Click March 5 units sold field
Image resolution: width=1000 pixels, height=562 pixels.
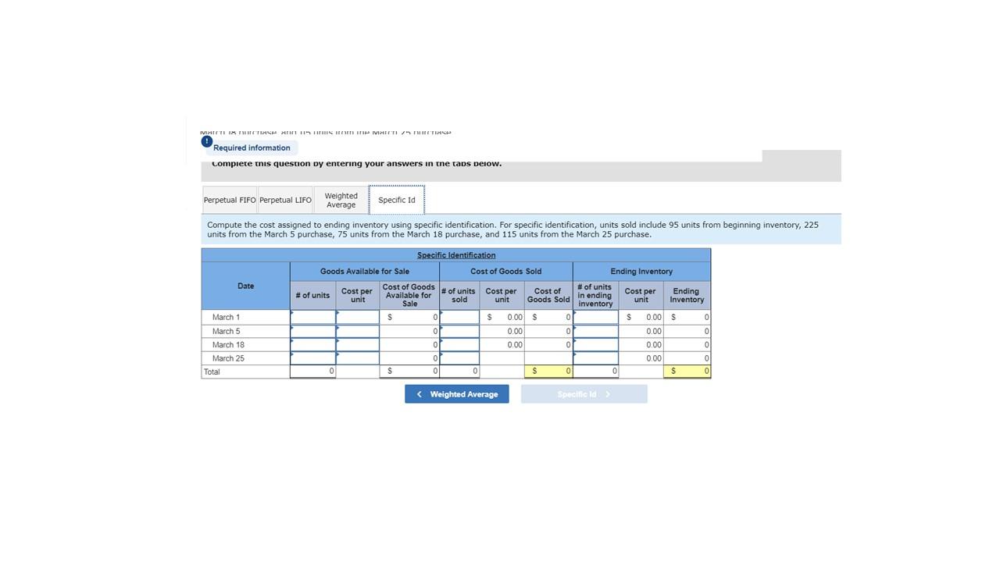tap(459, 331)
